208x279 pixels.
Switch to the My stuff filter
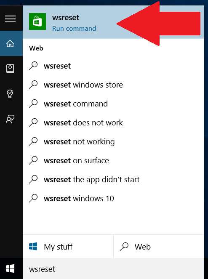click(x=68, y=247)
